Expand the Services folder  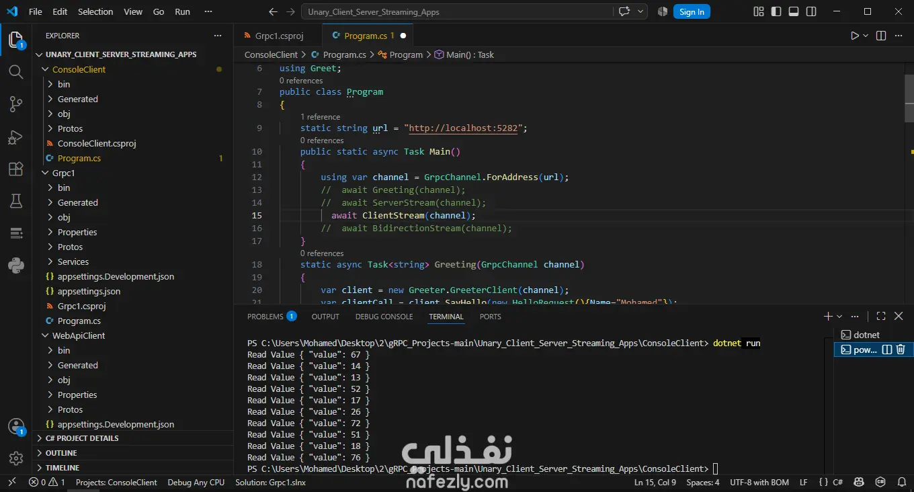pyautogui.click(x=132, y=261)
